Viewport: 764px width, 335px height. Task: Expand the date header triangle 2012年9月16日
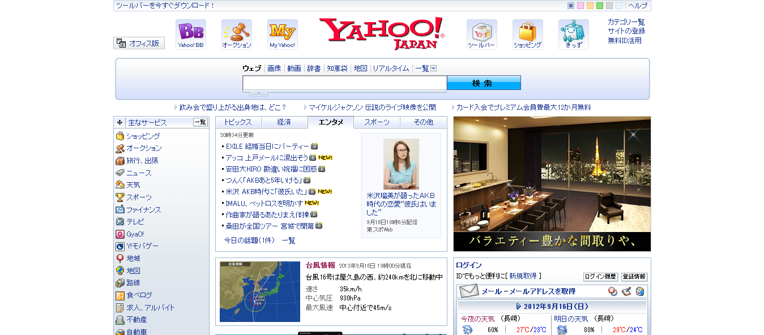(519, 306)
